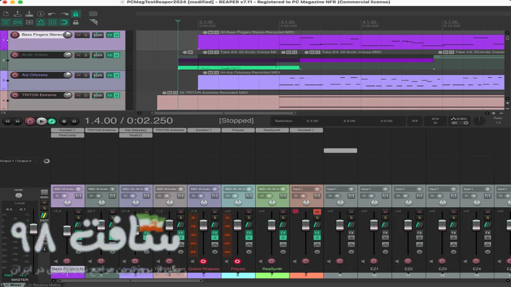The width and height of the screenshot is (511, 287).
Task: Open the ReaSynth FX slot
Action: pyautogui.click(x=272, y=130)
